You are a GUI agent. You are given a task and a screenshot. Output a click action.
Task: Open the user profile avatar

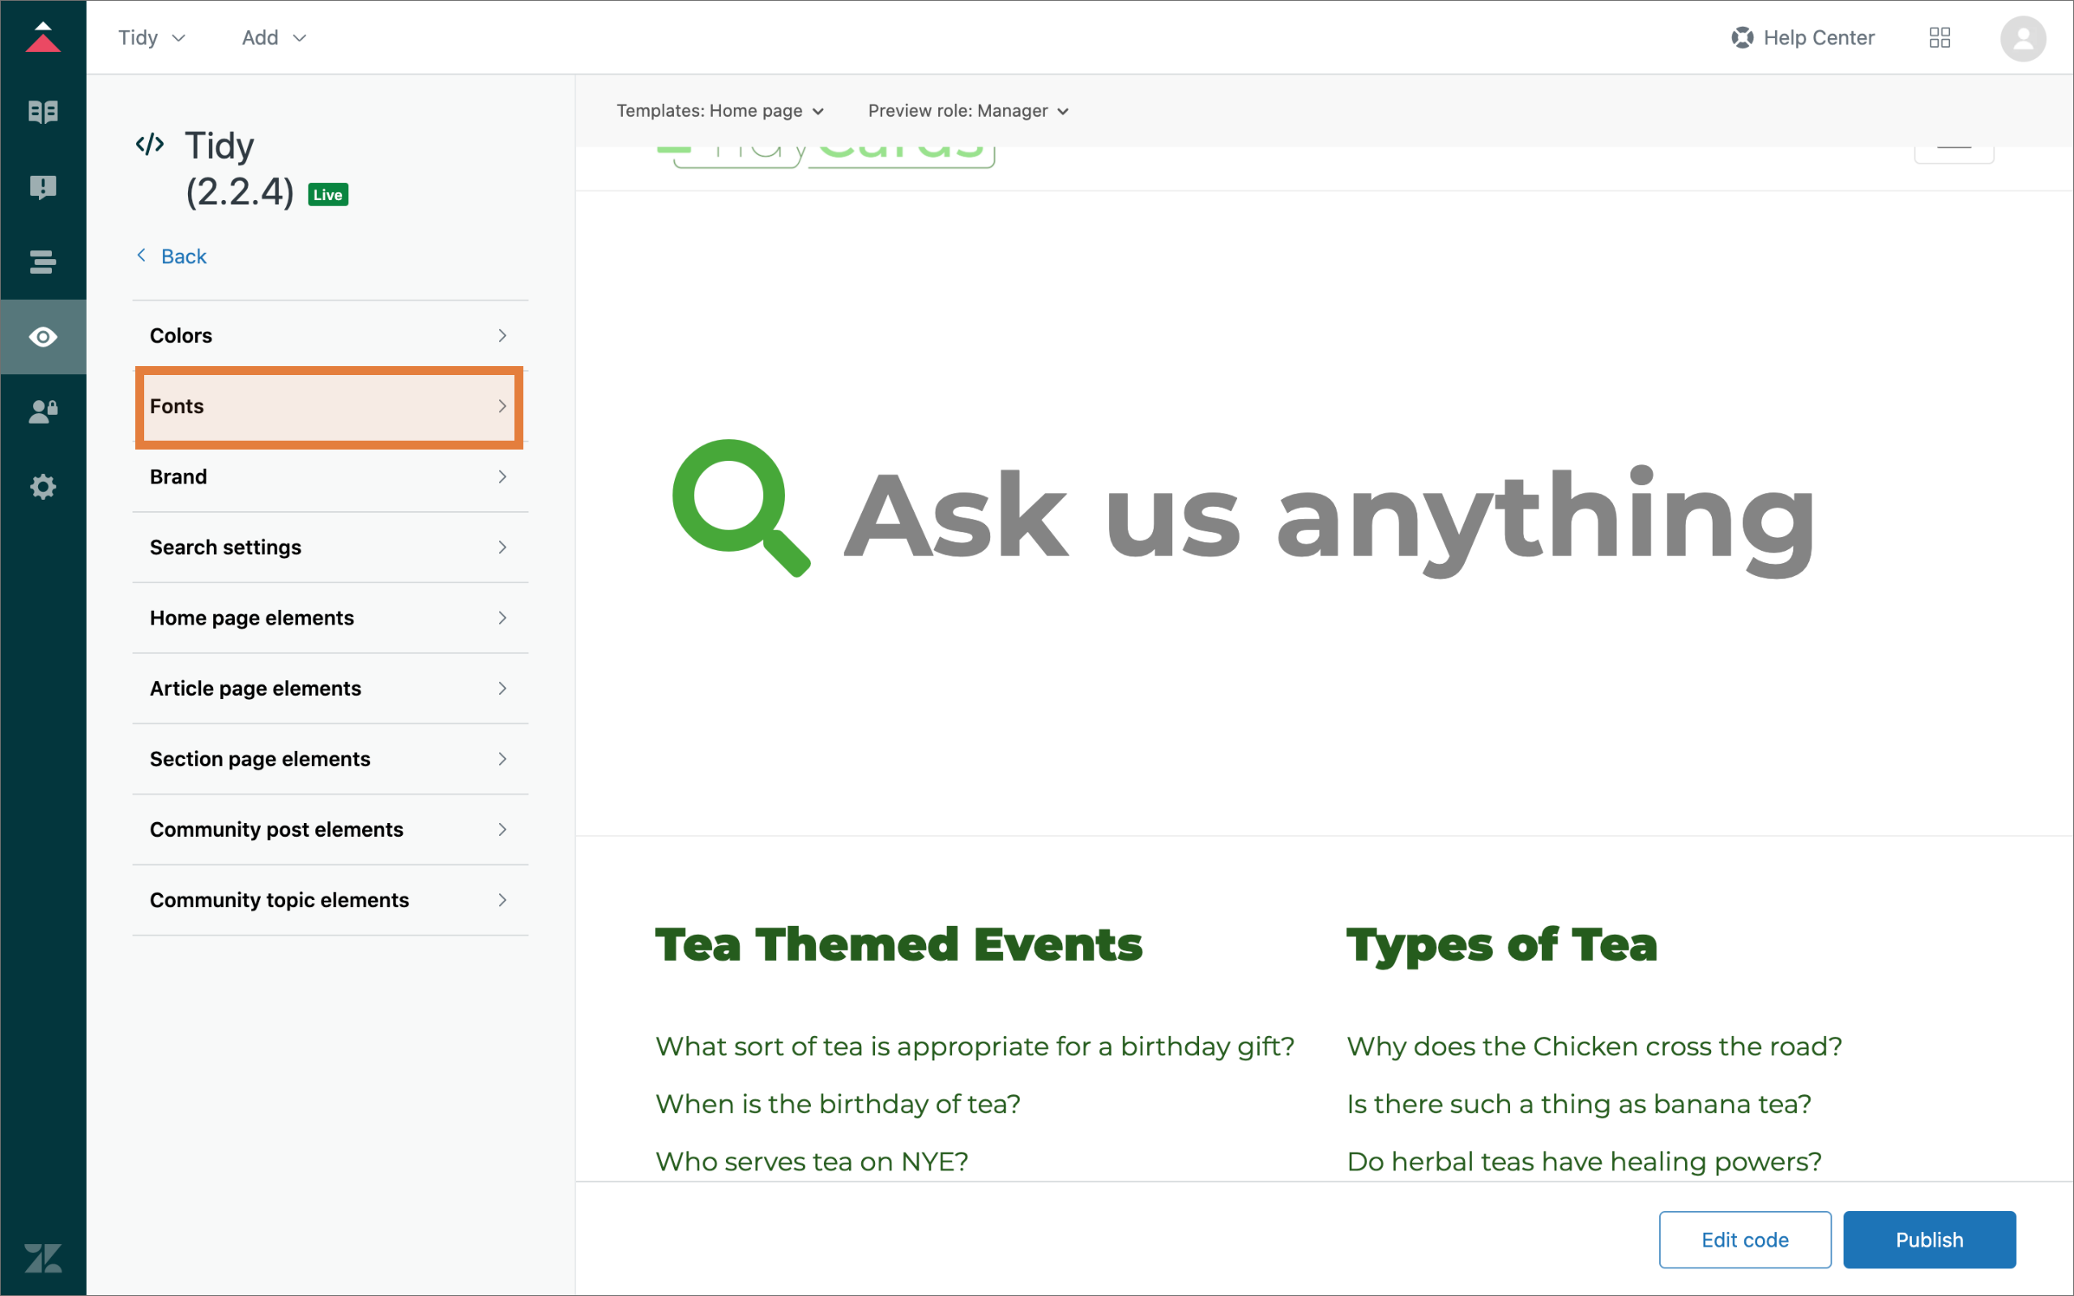coord(2023,39)
